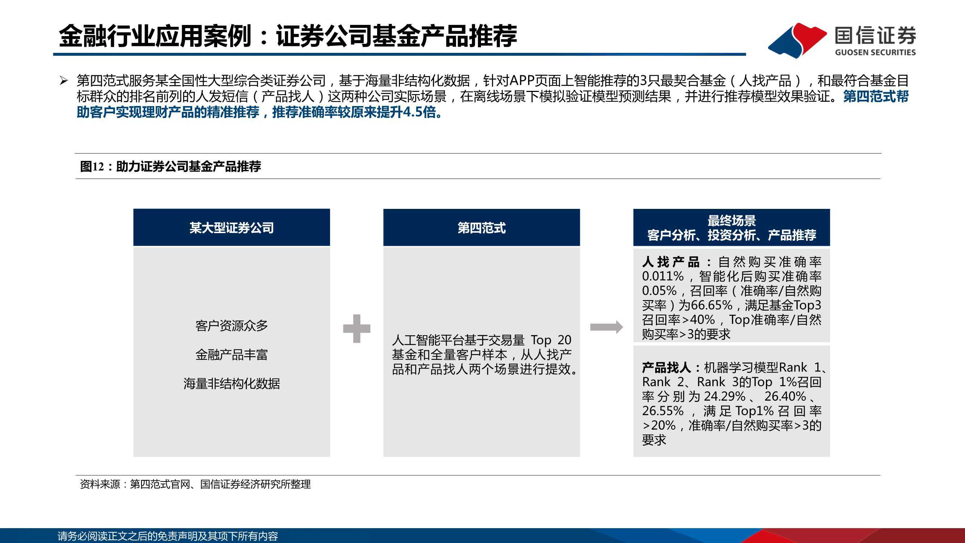
Task: Click the 人工智能平台 description text
Action: tap(484, 354)
